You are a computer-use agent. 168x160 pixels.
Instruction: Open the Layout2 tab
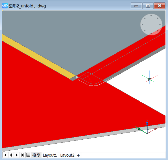point(67,155)
